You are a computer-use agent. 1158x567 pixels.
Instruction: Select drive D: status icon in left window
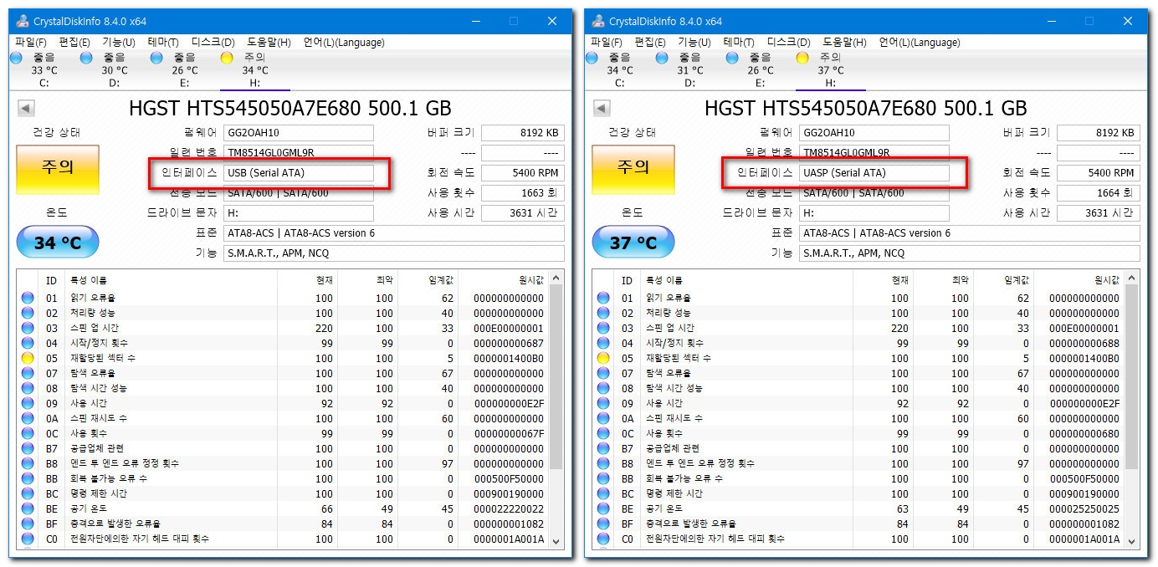point(86,58)
